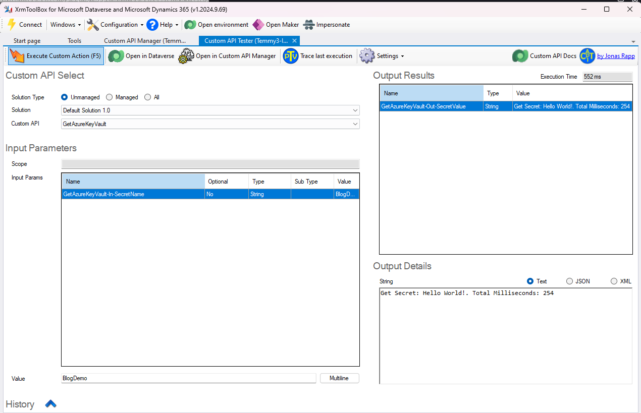Click the blue Help question mark icon

pos(152,25)
